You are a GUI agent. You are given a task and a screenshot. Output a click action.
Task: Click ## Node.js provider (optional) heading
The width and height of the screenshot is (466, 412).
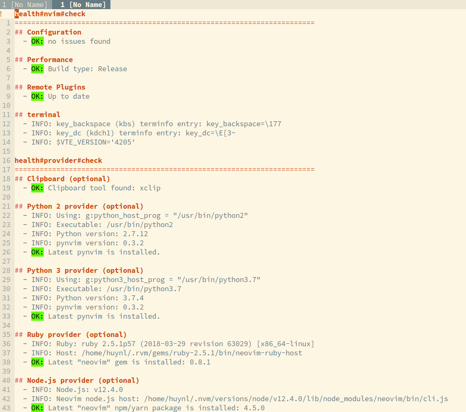77,380
